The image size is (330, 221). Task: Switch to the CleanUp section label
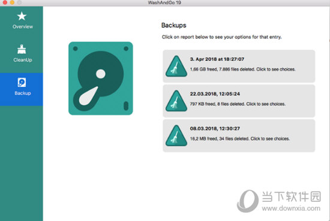23,60
